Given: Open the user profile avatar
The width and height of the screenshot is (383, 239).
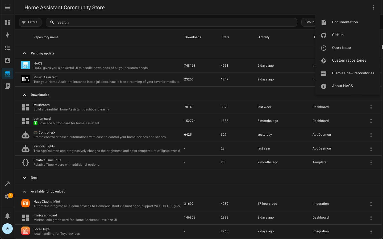Looking at the screenshot, I should pyautogui.click(x=7, y=229).
